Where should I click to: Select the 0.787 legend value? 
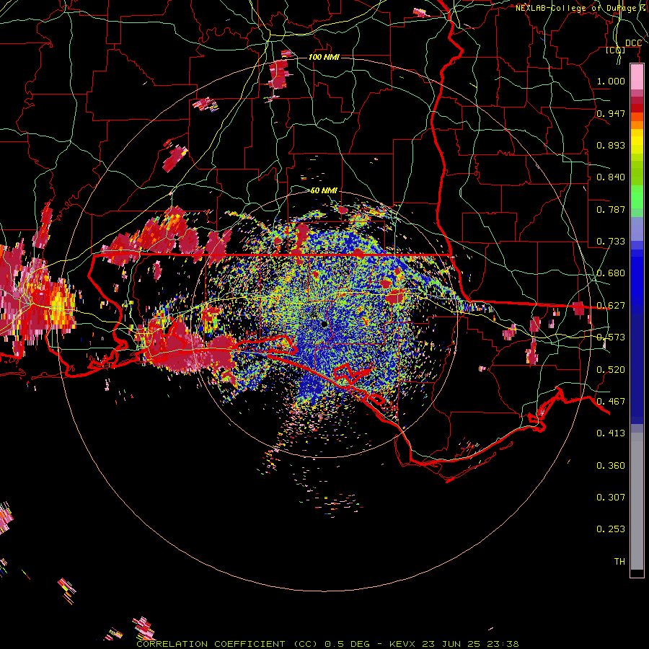pyautogui.click(x=611, y=209)
